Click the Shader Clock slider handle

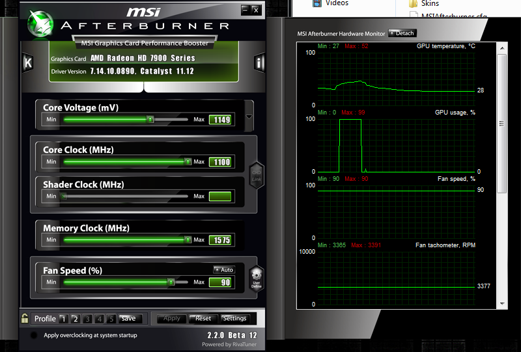coord(64,196)
